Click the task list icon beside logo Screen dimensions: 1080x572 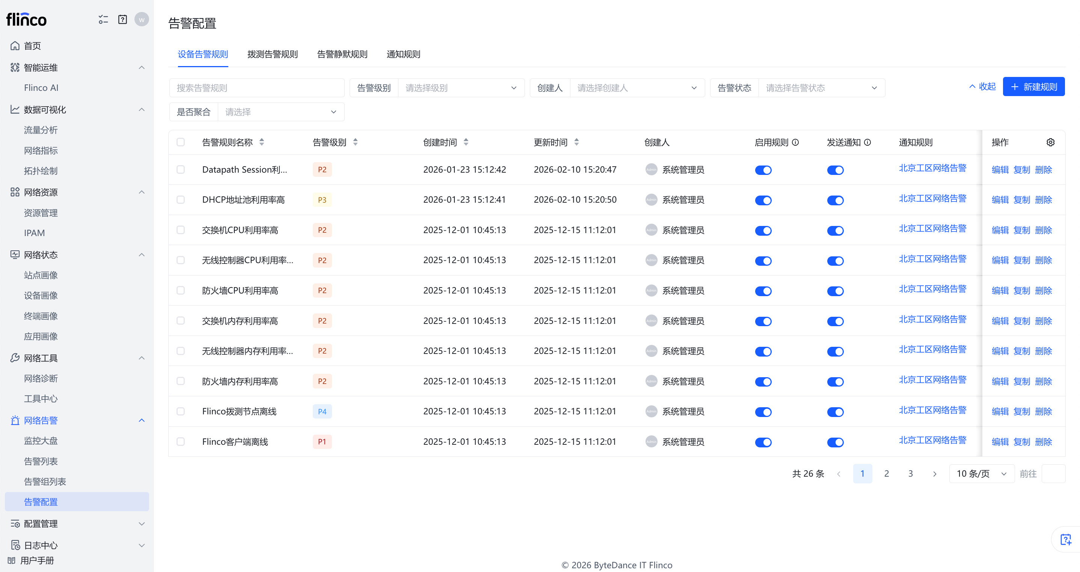103,20
